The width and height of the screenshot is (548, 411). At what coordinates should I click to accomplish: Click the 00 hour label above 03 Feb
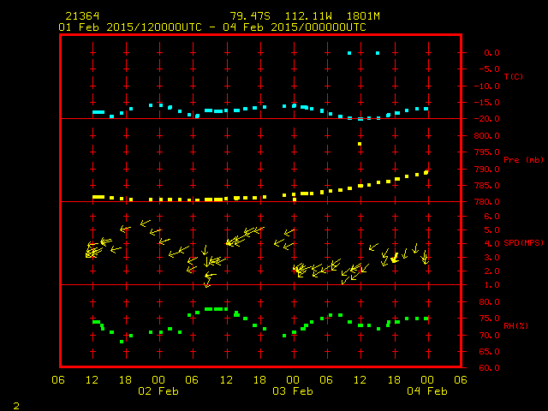(293, 380)
